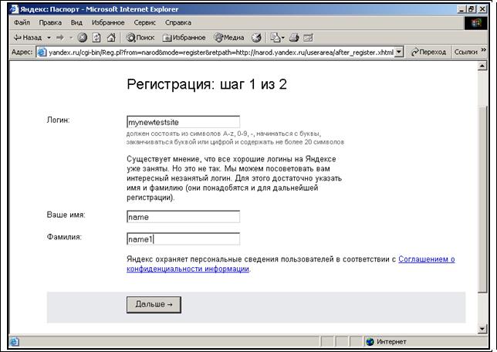The image size is (497, 352).
Task: Open the Справка menu
Action: (178, 22)
